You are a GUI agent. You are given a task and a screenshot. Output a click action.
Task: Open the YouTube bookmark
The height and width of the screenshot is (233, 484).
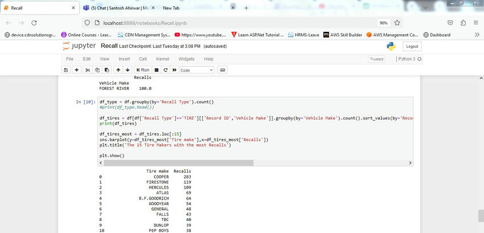200,35
